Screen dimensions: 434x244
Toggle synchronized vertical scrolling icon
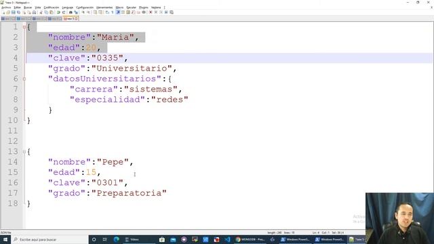[x=95, y=12]
